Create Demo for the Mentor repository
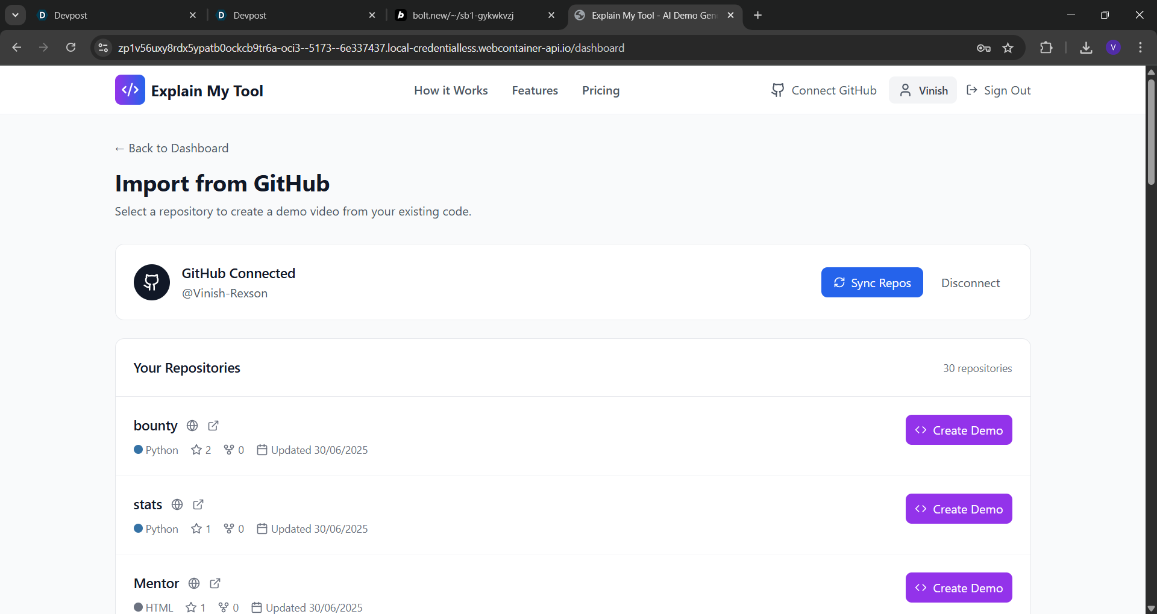This screenshot has width=1157, height=614. click(959, 588)
